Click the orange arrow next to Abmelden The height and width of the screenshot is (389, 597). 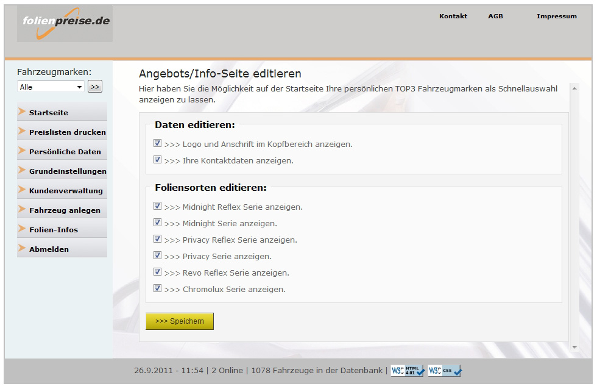point(22,248)
